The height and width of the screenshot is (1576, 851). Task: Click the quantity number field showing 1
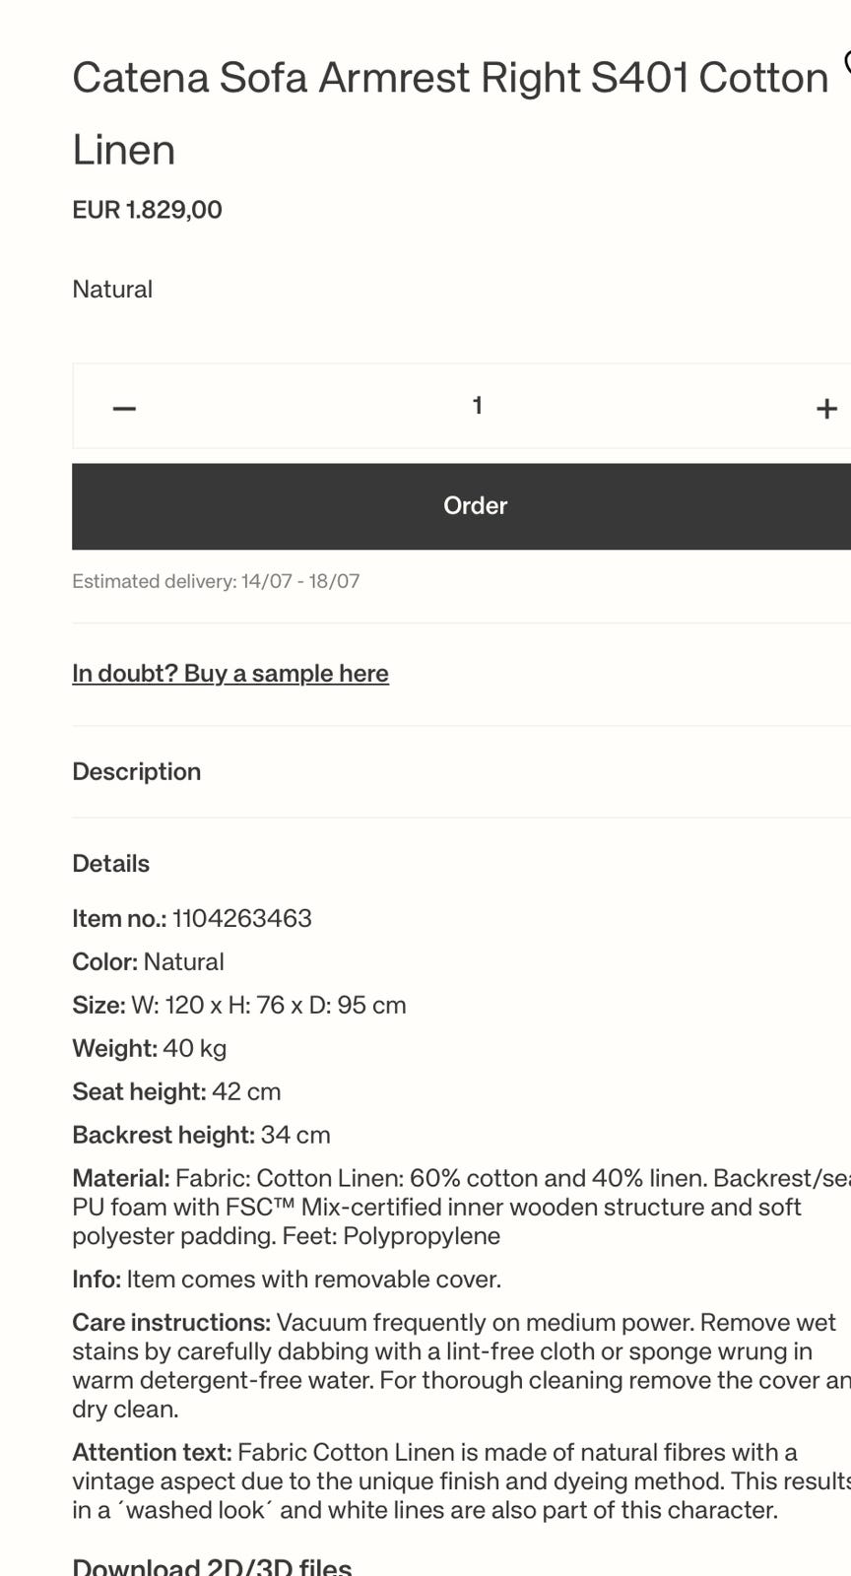(x=477, y=406)
